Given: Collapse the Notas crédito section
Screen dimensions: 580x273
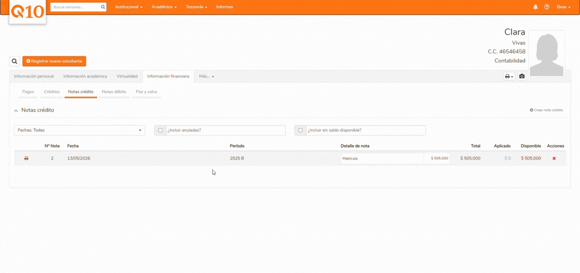Looking at the screenshot, I should [x=16, y=110].
